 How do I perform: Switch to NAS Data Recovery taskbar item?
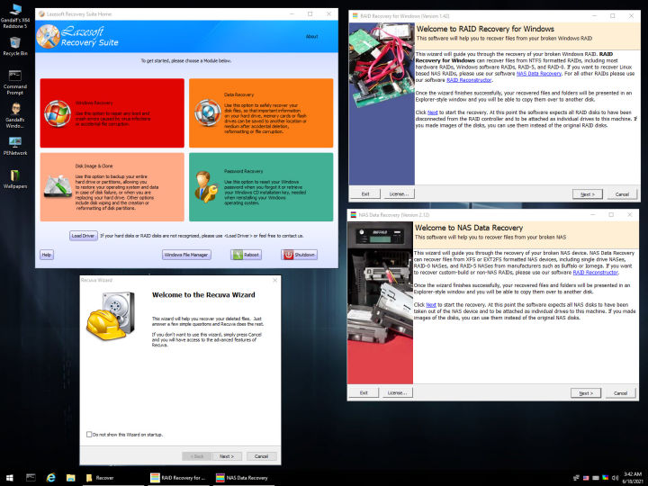click(x=244, y=478)
